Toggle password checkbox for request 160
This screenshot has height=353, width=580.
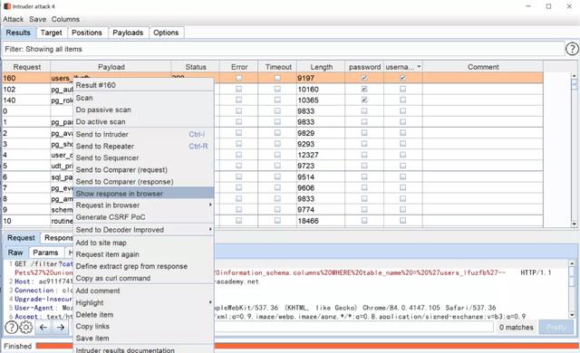[x=364, y=78]
